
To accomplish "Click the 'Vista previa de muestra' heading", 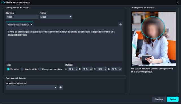I will click(x=143, y=8).
